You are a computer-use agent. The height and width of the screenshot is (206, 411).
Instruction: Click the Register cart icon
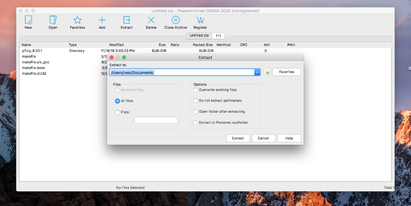200,20
